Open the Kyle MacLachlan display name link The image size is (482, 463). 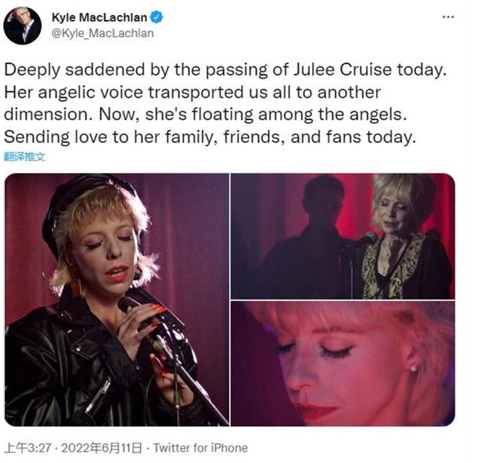pos(98,17)
